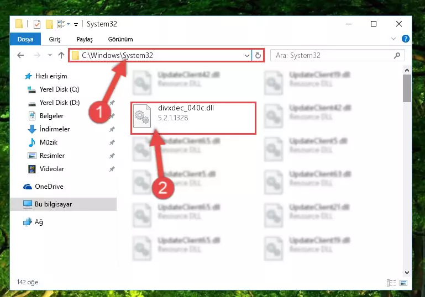Click the folder icon in title bar
425x297 pixels.
(x=19, y=24)
